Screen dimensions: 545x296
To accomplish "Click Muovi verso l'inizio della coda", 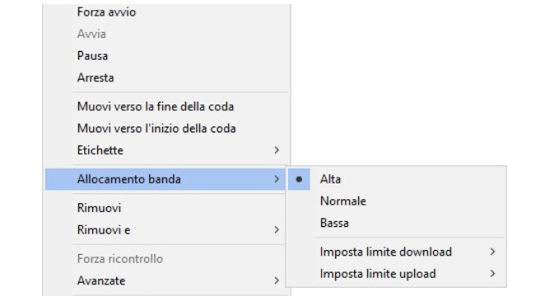I will pyautogui.click(x=156, y=128).
